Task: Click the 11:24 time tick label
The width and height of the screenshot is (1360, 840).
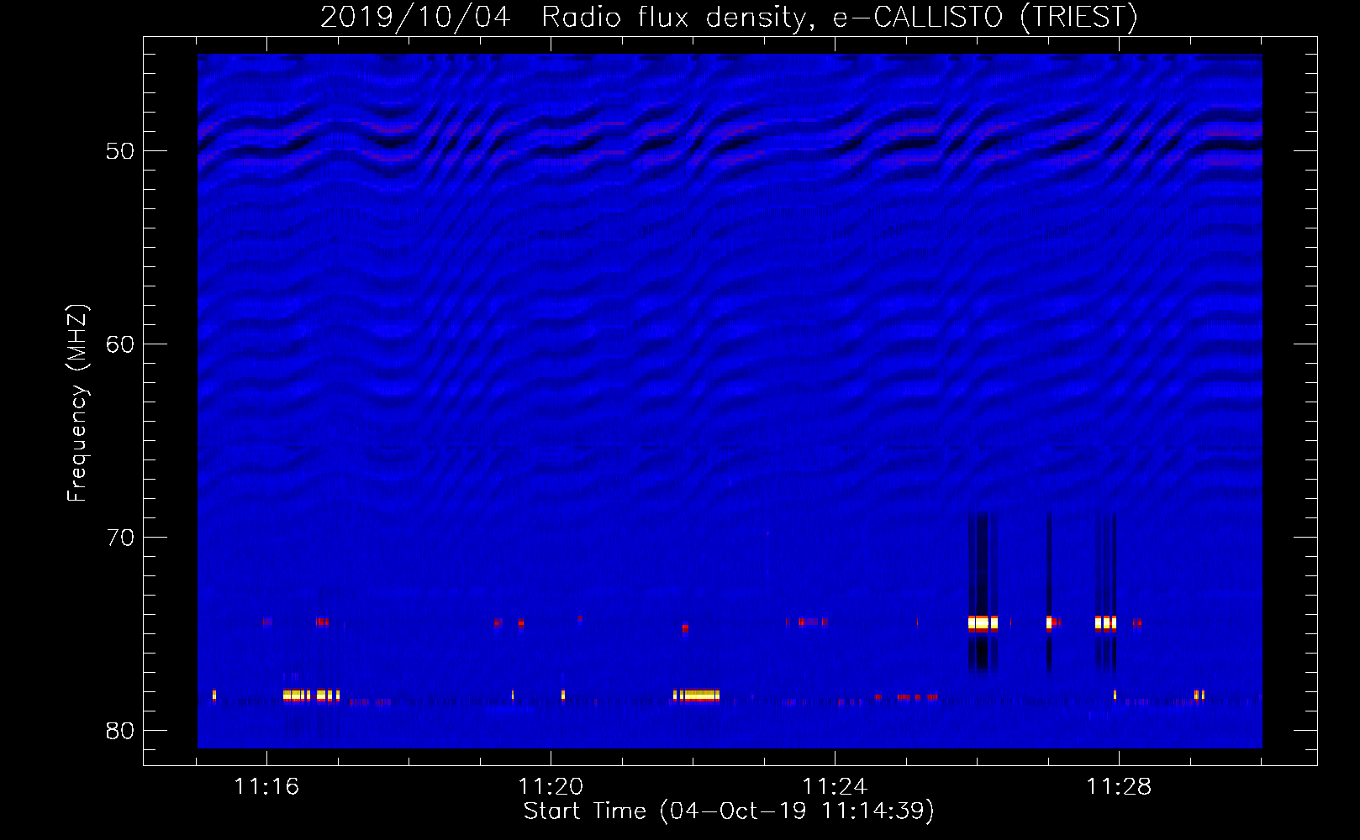Action: click(x=835, y=787)
